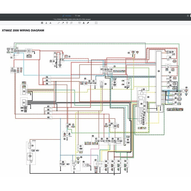Click the YA_XT660Z_TENERE document title
The image size is (191, 191).
(x=72, y=19)
